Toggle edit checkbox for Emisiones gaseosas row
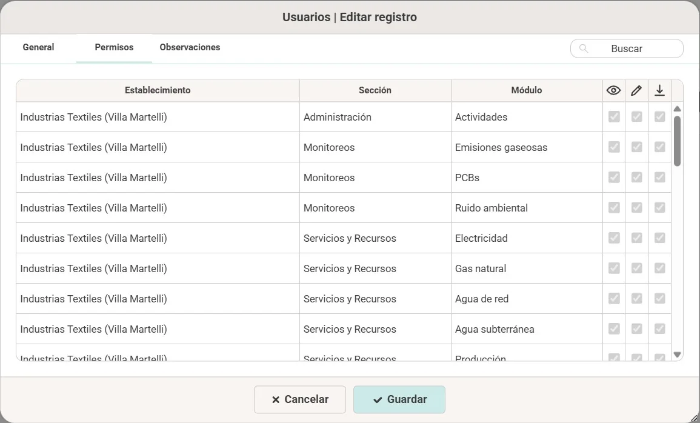Screen dimensions: 700x423 tap(636, 147)
